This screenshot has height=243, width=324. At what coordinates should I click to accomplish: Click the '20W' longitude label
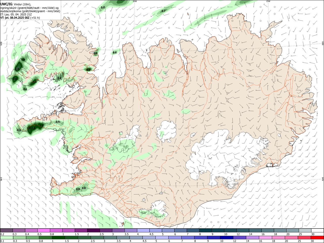point(135,1)
